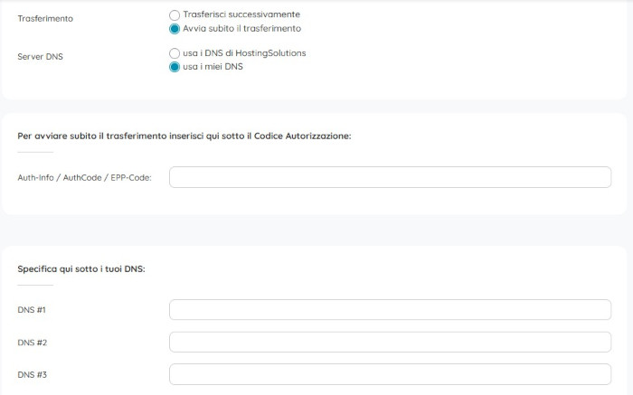Click into the DNS #1 text field
Screen dimensions: 633x395
(390, 310)
